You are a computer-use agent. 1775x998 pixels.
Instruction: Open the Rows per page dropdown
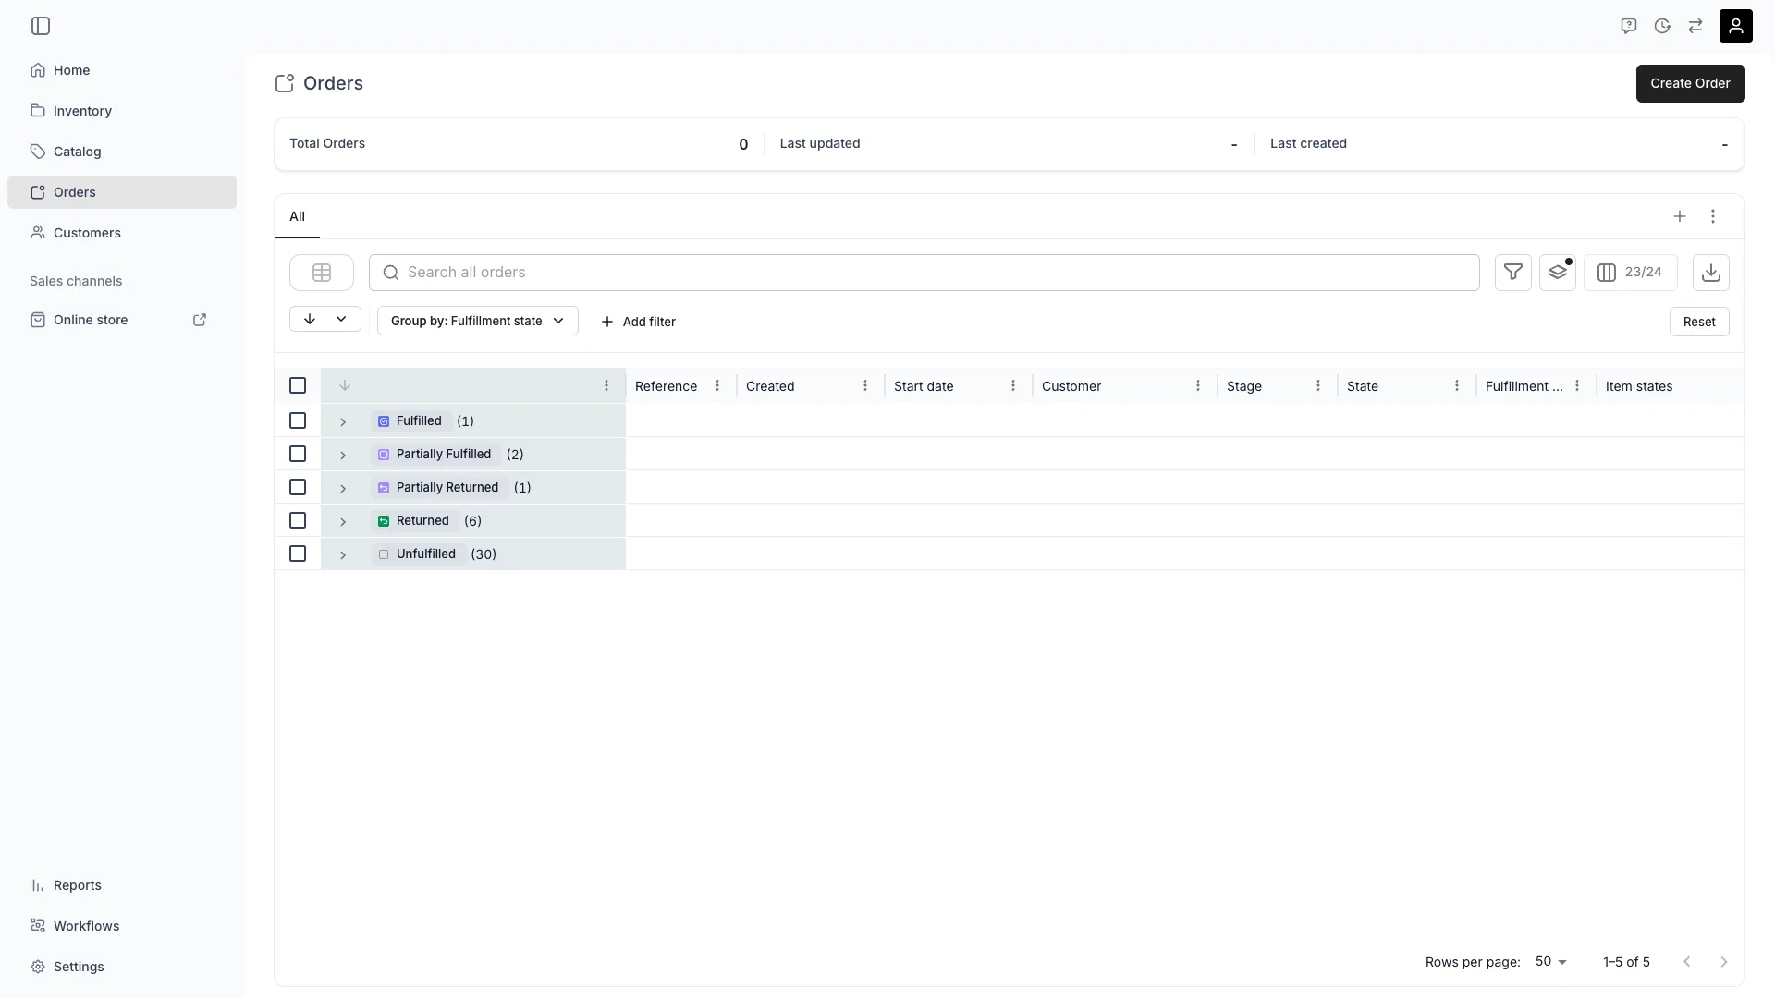tap(1551, 962)
